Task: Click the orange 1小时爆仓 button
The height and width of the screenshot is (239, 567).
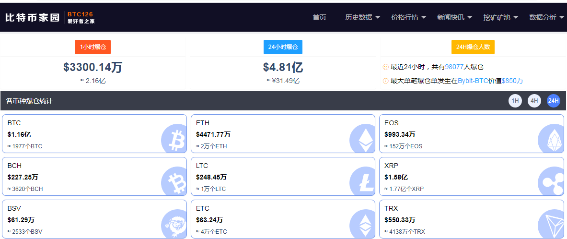Action: click(93, 47)
